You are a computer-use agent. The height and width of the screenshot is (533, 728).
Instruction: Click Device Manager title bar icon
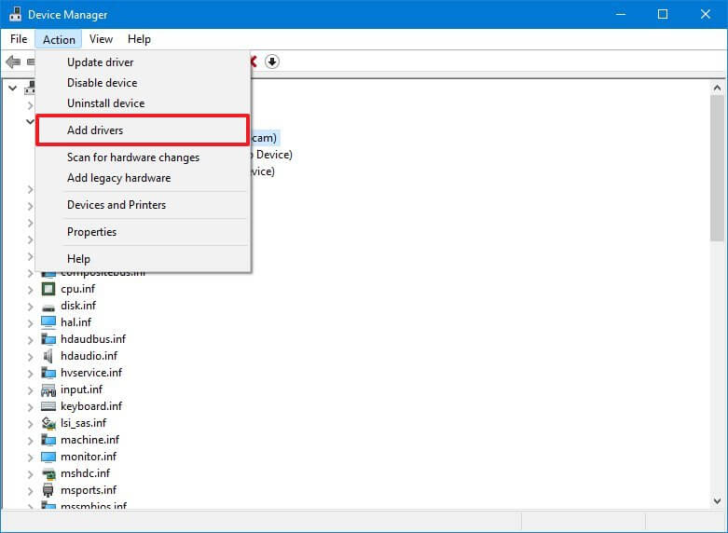pyautogui.click(x=15, y=14)
